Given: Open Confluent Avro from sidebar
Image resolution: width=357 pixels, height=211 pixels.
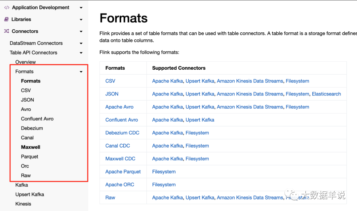Looking at the screenshot, I should 37,119.
